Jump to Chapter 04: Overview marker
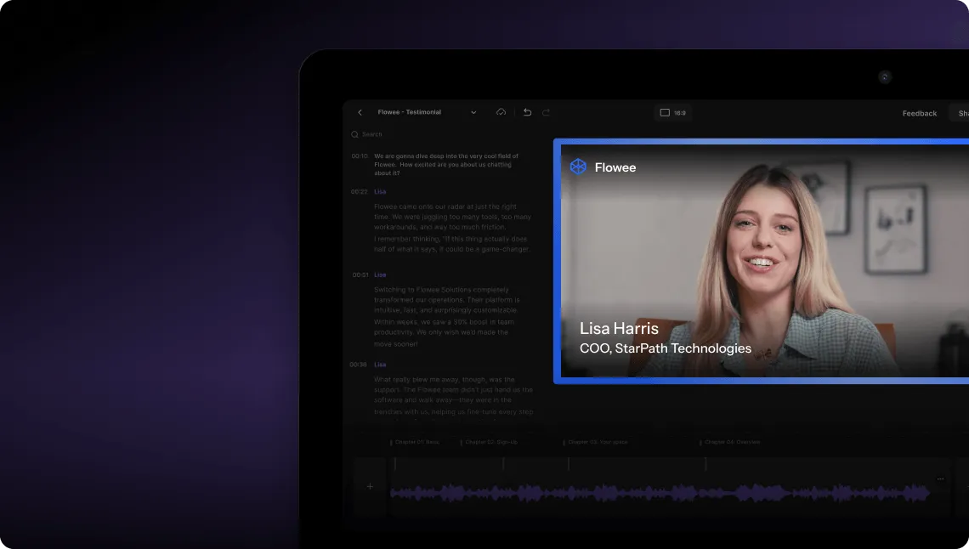 tap(730, 442)
